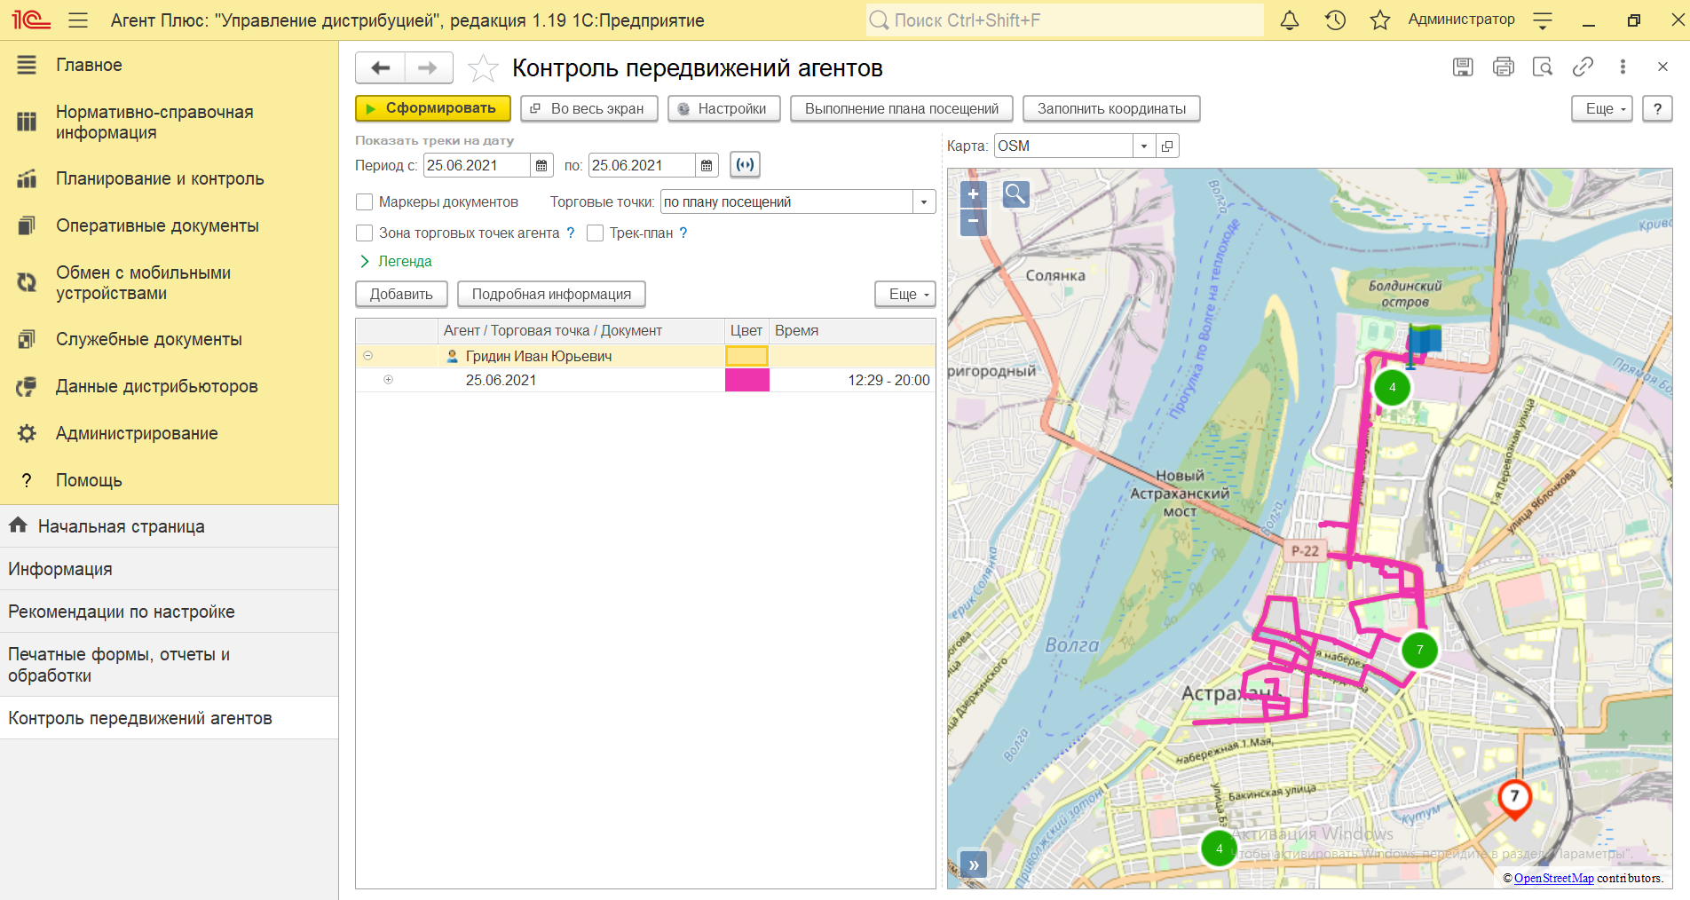
Task: Click the forward navigation arrow
Action: coord(428,67)
